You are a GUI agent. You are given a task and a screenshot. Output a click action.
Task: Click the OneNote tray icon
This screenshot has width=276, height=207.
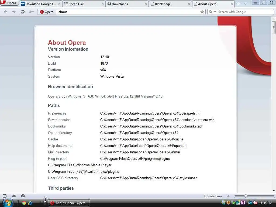coord(243,203)
